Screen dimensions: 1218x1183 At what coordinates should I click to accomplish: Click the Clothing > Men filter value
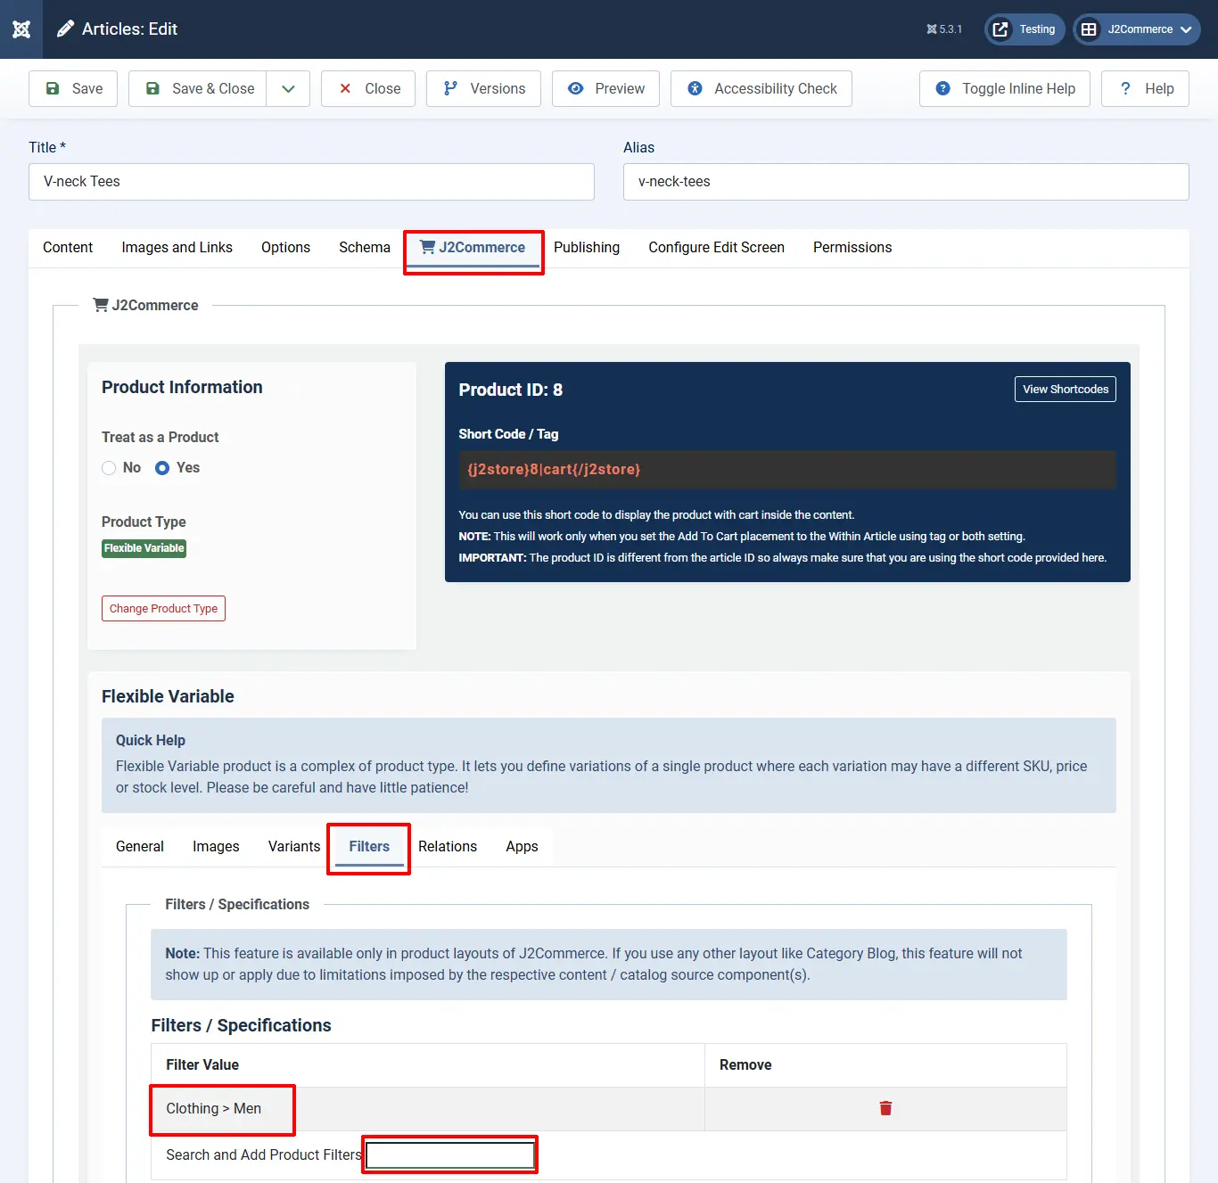tap(214, 1109)
